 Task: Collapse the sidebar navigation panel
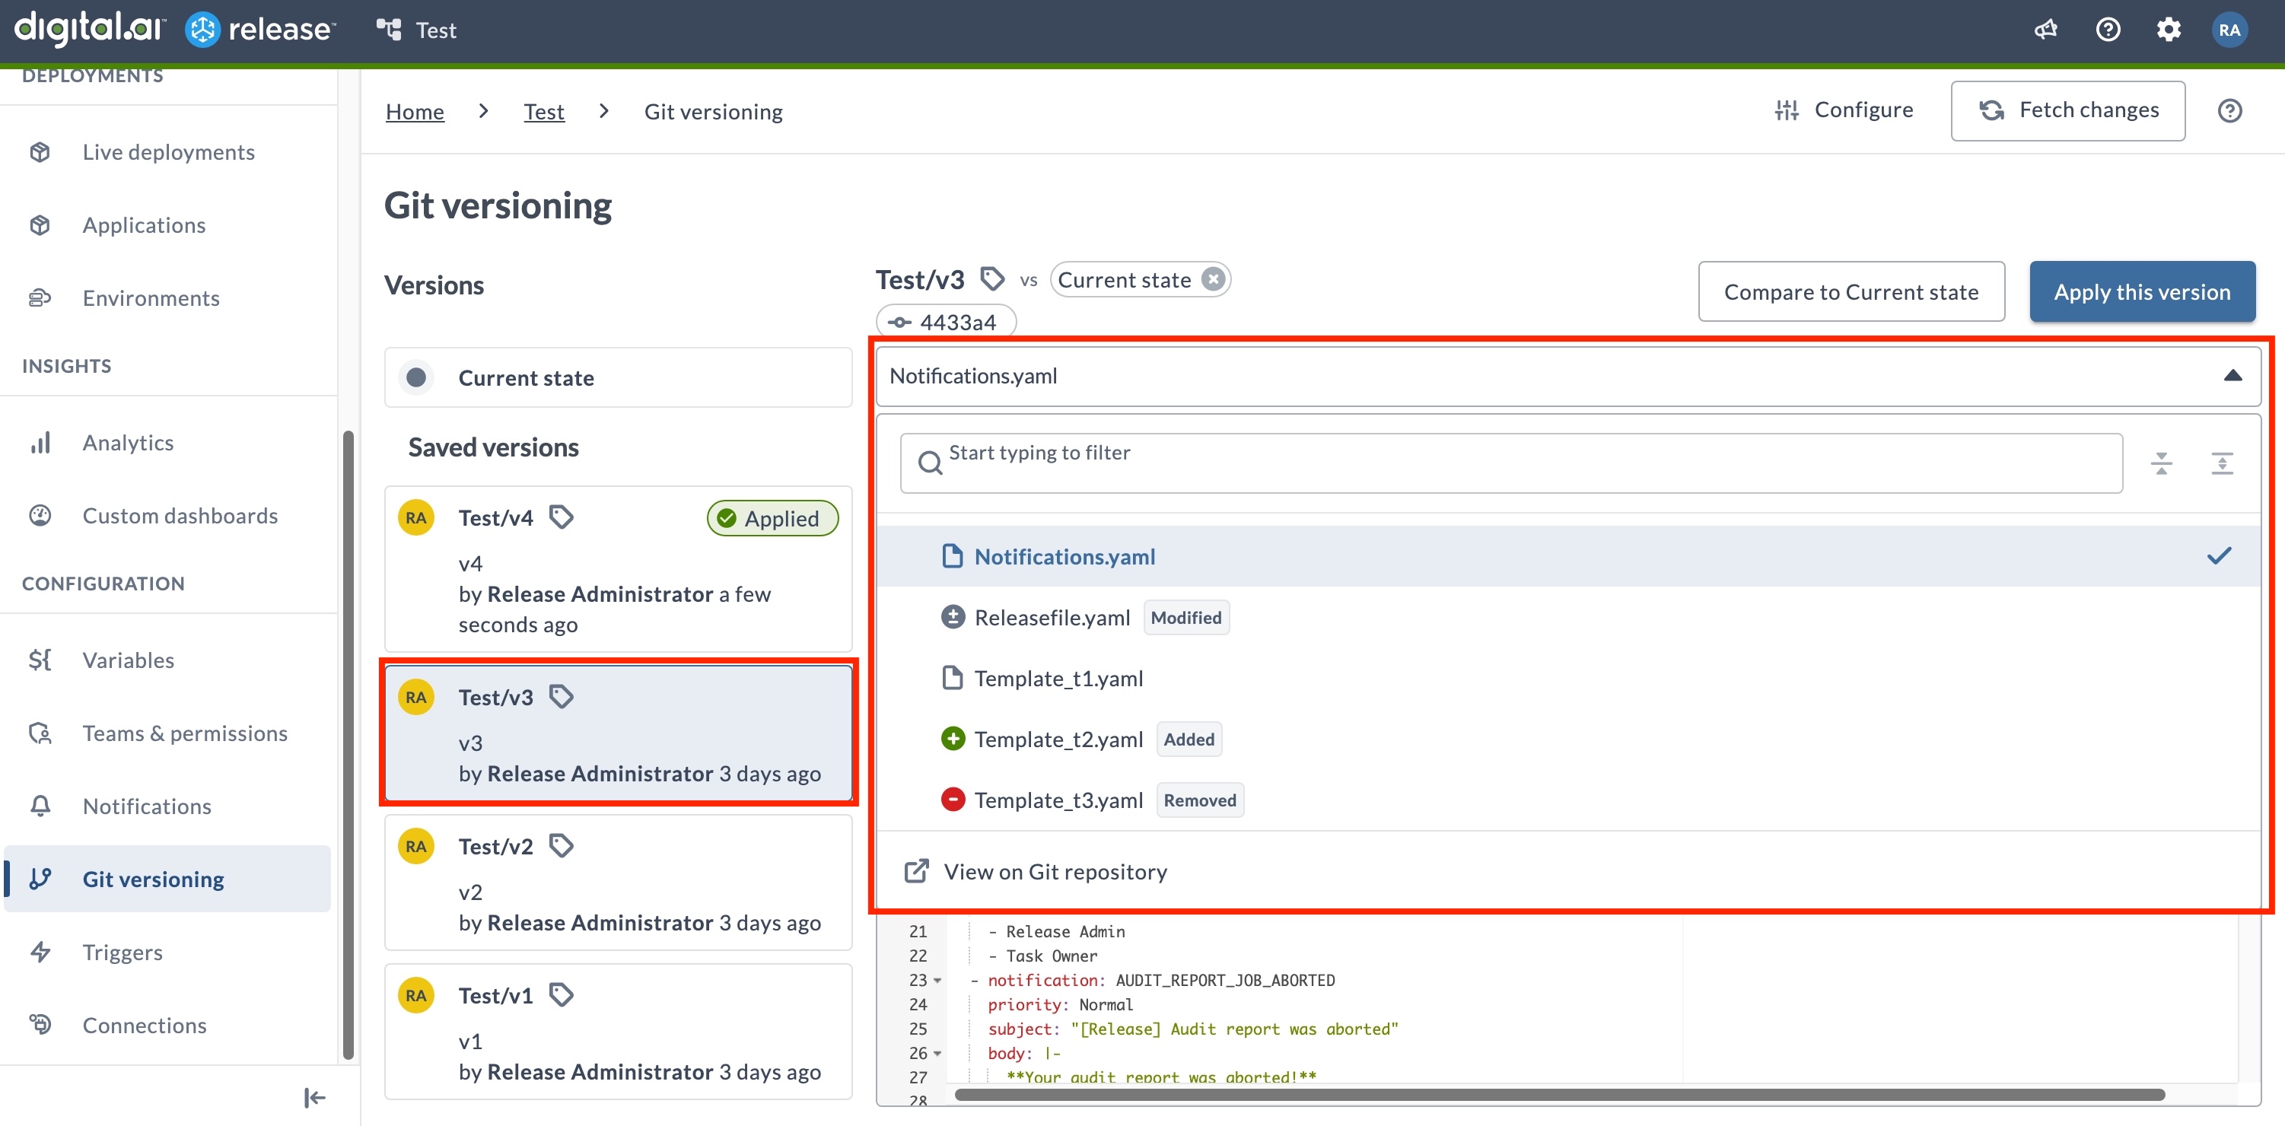pyautogui.click(x=314, y=1098)
